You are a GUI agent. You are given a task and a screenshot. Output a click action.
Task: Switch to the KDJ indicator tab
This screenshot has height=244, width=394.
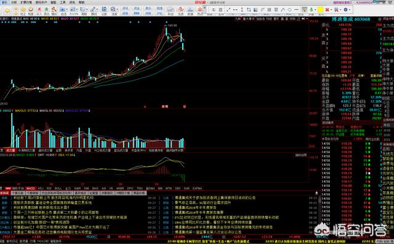(41, 188)
